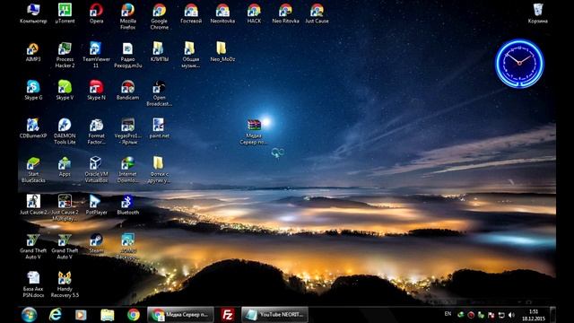Select the Just Cause Chrome shortcut
Screen dimensions: 574x323
coord(317,13)
